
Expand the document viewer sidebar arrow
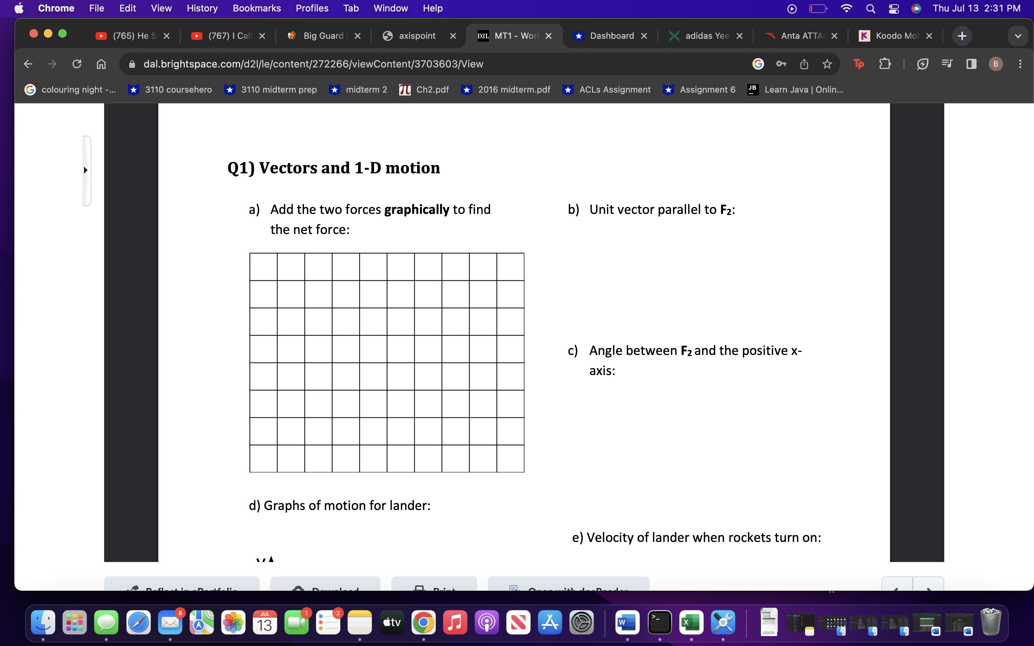point(85,170)
